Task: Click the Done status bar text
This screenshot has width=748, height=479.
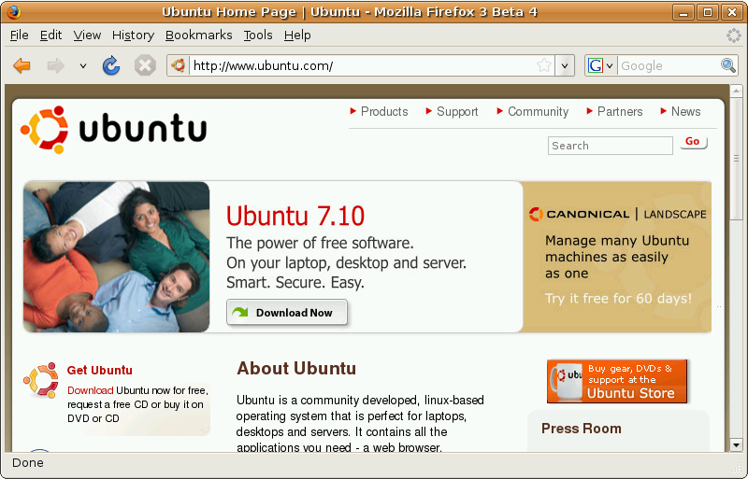Action: click(28, 463)
